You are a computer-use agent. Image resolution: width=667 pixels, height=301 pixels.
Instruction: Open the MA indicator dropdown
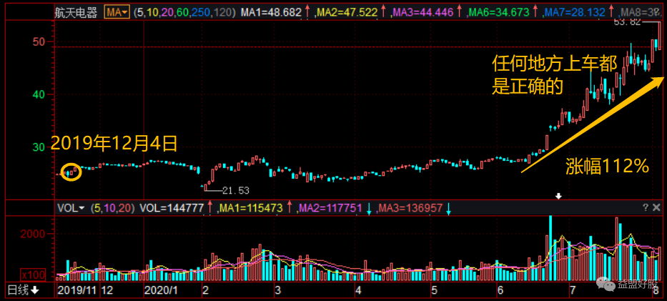coord(117,12)
